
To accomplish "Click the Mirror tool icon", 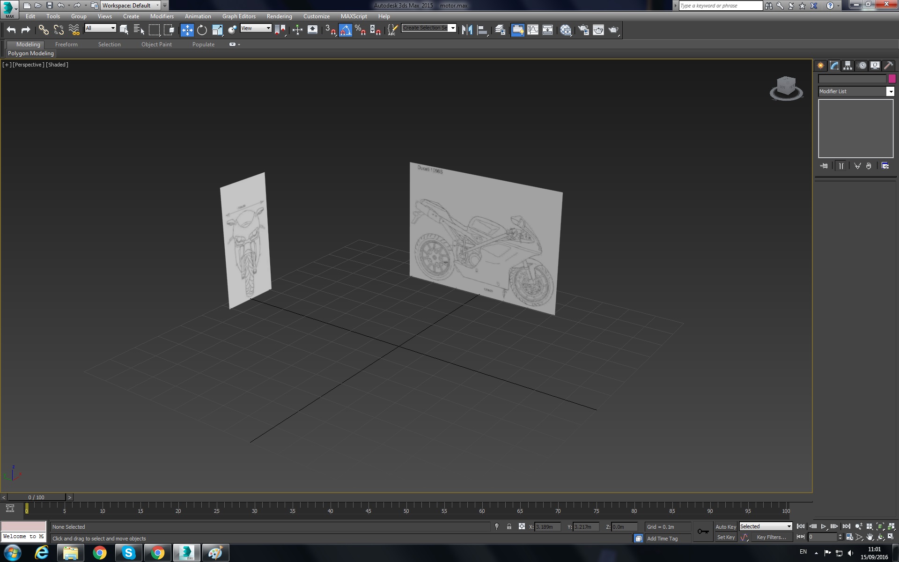I will click(x=467, y=30).
